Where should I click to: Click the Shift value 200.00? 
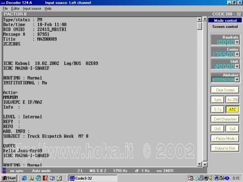coord(224,66)
